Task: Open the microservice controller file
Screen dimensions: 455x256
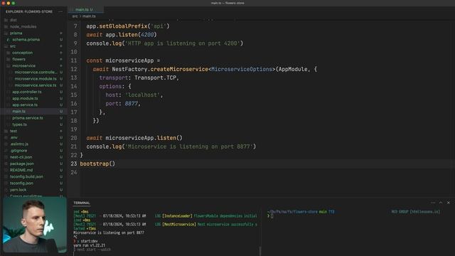Action: (36, 73)
